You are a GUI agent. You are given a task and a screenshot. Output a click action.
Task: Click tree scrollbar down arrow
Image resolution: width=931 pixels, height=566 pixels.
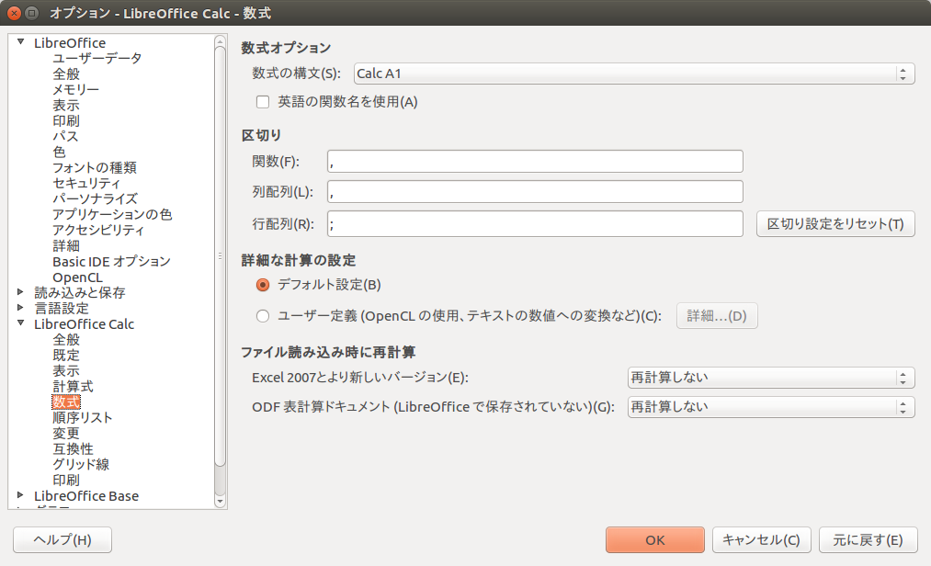coord(220,502)
